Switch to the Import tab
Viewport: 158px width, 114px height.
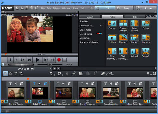coord(90,17)
